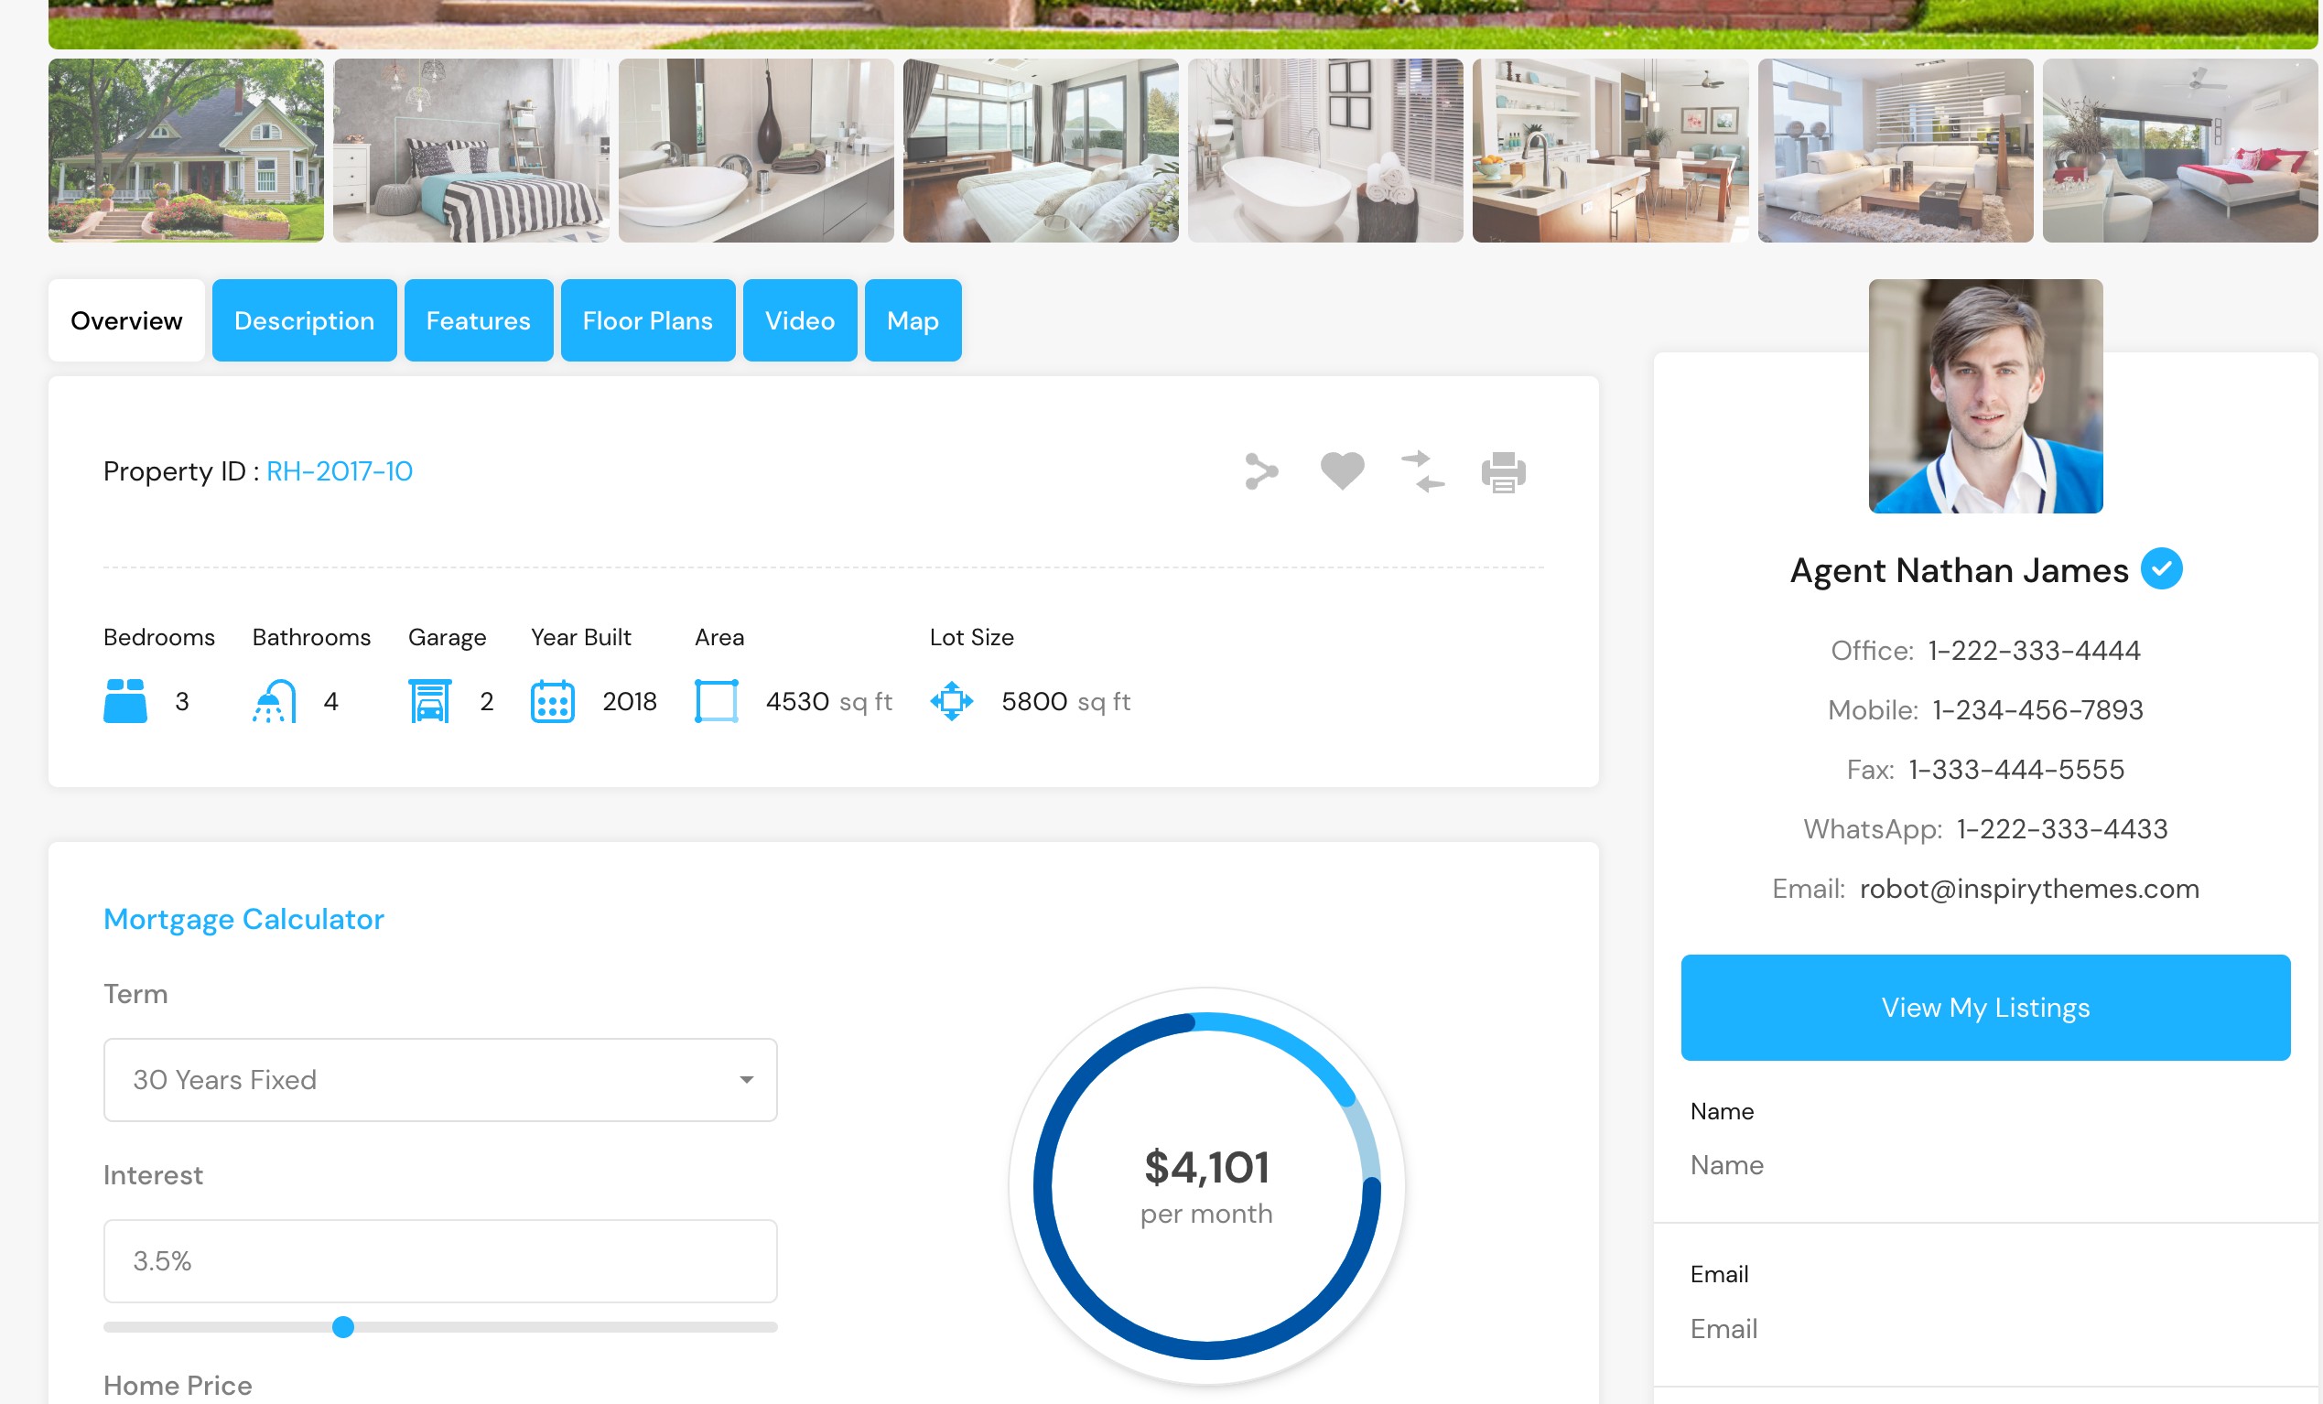Click the Interest 3.5% input field
The image size is (2323, 1404).
[x=440, y=1260]
